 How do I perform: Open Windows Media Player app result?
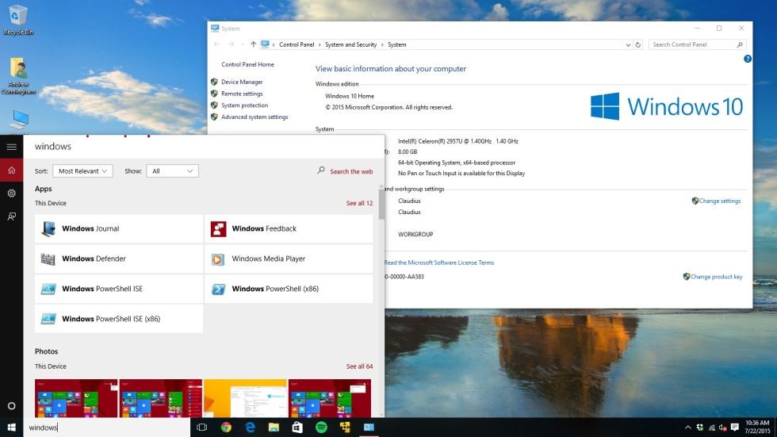pos(289,259)
